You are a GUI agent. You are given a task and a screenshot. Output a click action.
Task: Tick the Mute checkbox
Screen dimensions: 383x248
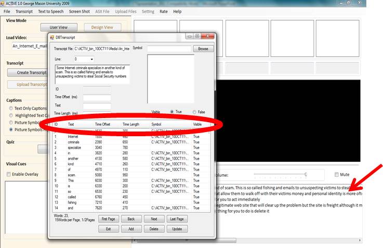pyautogui.click(x=338, y=175)
